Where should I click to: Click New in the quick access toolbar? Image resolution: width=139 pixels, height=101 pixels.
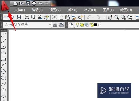(x=15, y=4)
